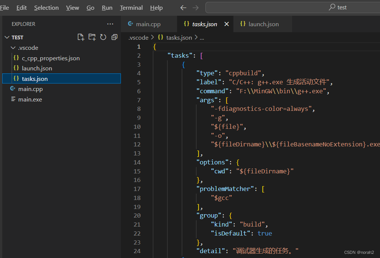Screen dimensions: 380x258
Task: Open the Terminal menu
Action: click(131, 8)
